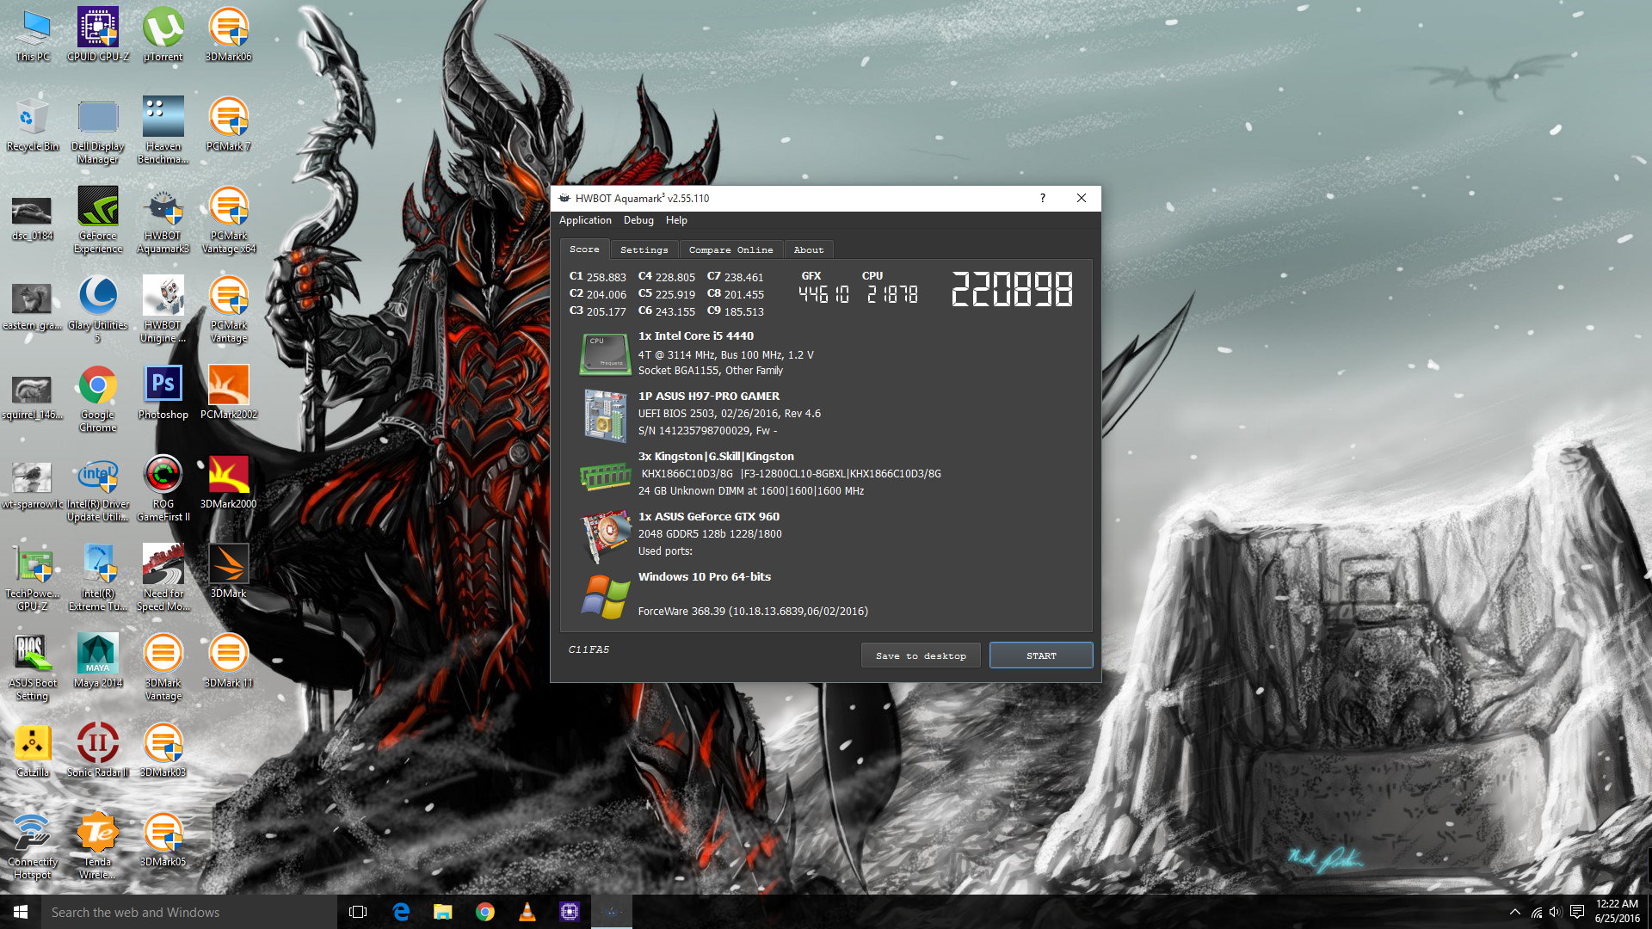Click the GeForce GTX 960 card icon

606,535
